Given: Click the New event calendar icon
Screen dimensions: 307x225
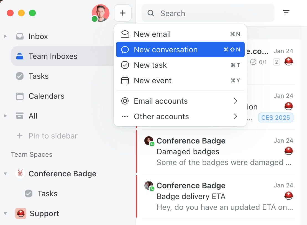Looking at the screenshot, I should point(125,80).
